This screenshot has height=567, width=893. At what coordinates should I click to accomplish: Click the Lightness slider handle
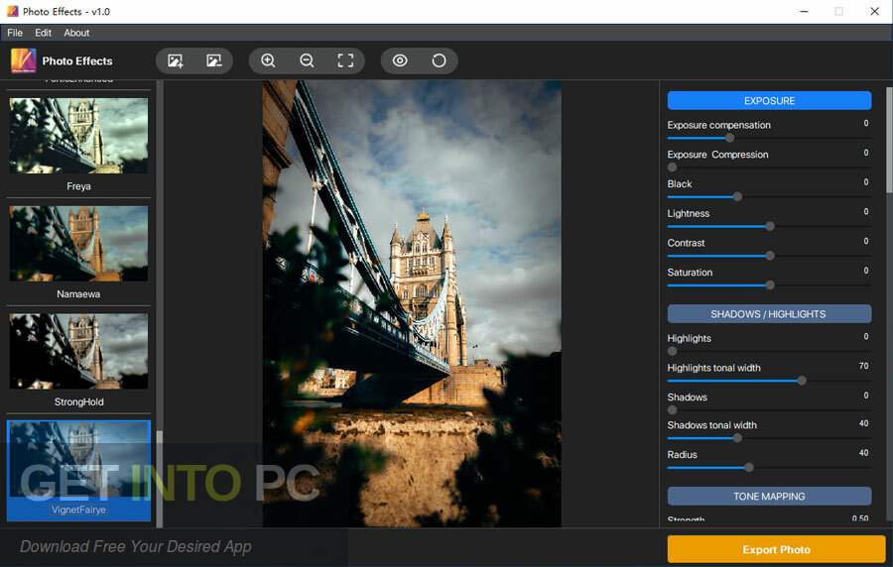tap(770, 226)
